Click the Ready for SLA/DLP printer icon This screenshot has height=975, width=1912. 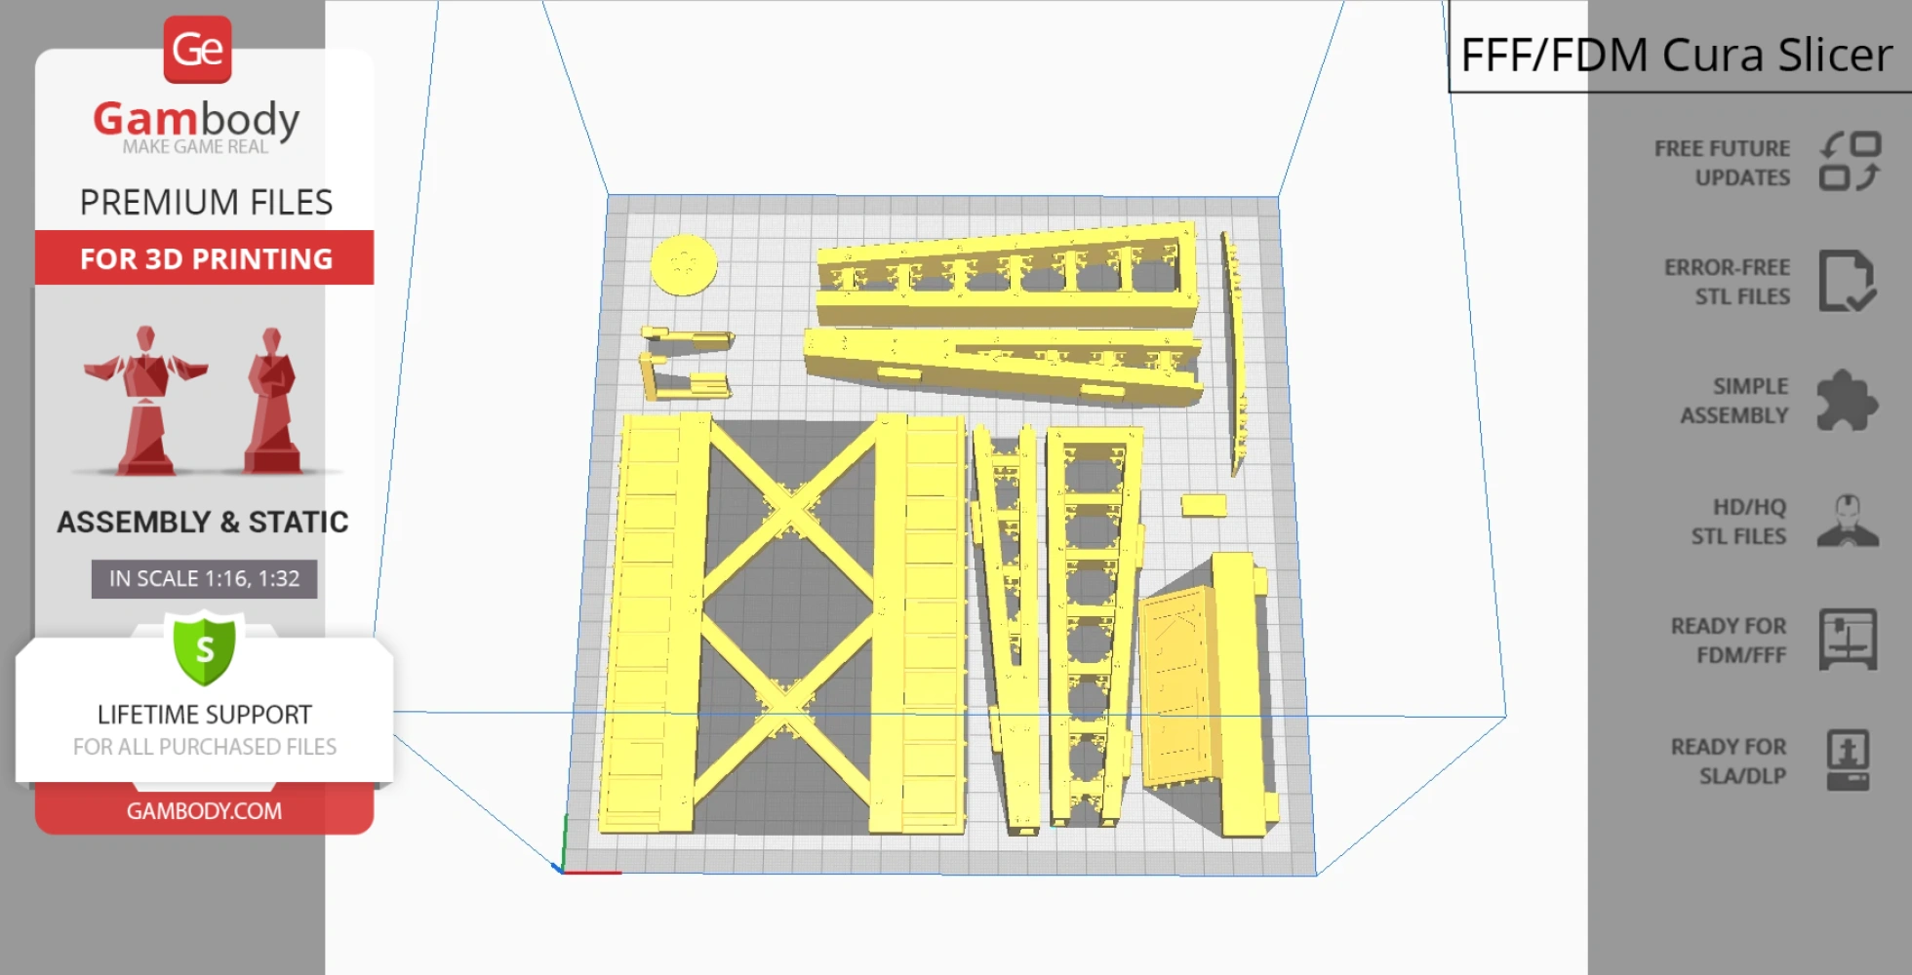1849,761
